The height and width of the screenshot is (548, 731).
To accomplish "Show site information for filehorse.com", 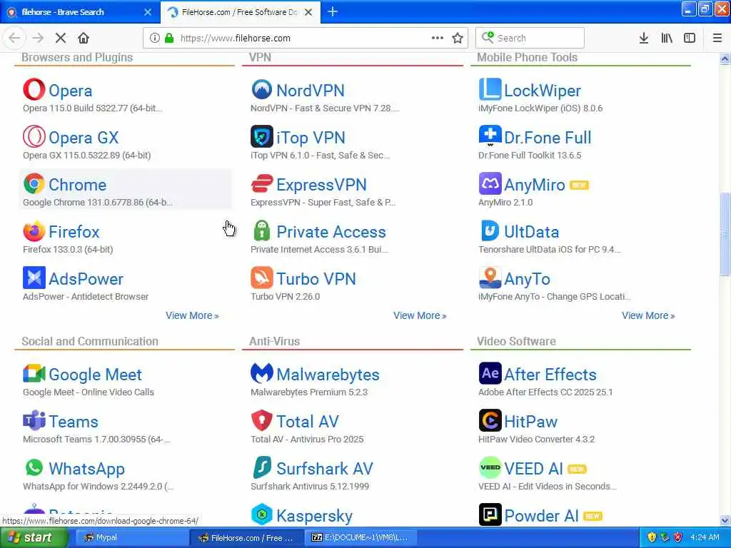I will point(154,39).
